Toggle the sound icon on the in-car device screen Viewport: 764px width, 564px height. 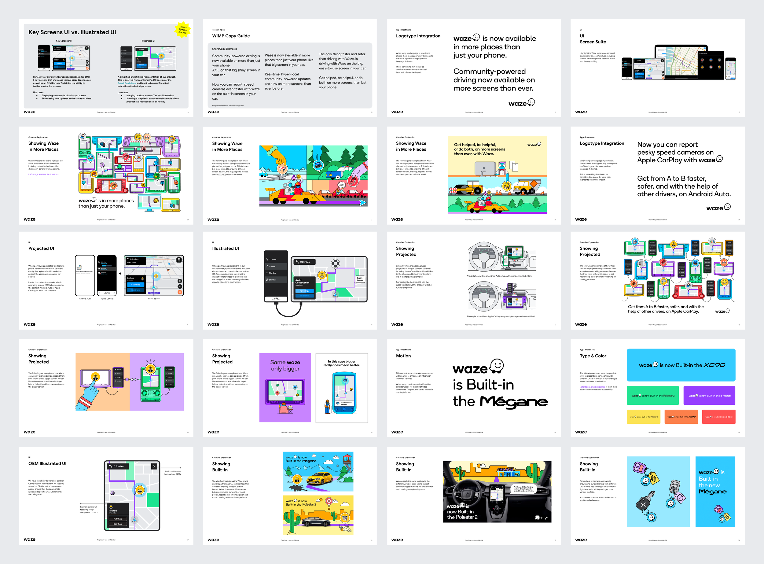[x=180, y=281]
